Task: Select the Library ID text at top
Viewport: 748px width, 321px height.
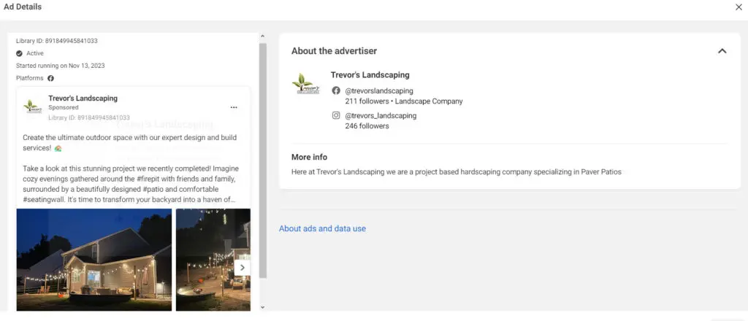Action: 57,41
